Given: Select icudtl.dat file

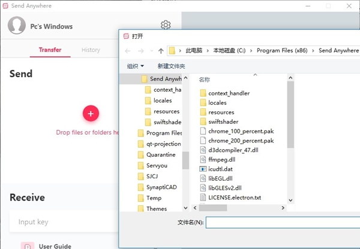Looking at the screenshot, I should coord(216,169).
